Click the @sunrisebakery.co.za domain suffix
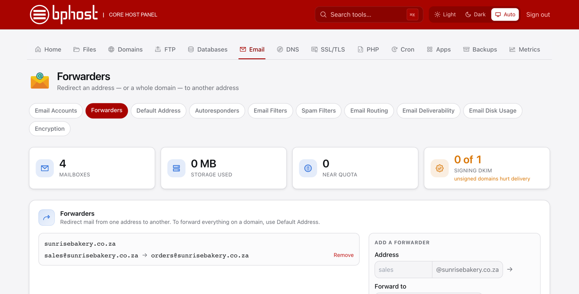The image size is (579, 294). pyautogui.click(x=467, y=270)
